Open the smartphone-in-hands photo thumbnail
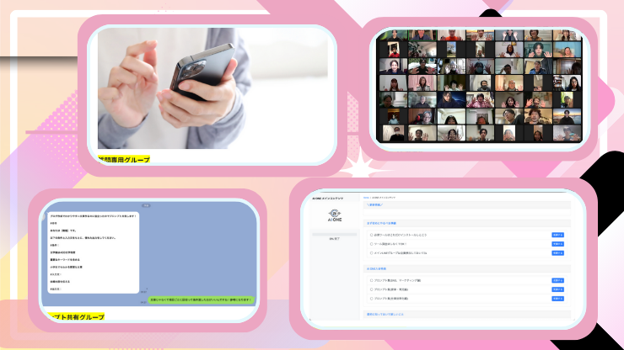The image size is (624, 350). pyautogui.click(x=211, y=88)
